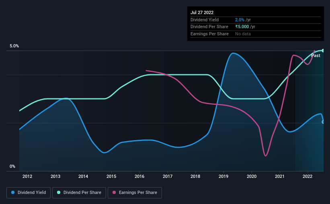Screen dimensions: 330x204
Task: Toggle the Earnings Per Share legend button
Action: pyautogui.click(x=135, y=193)
